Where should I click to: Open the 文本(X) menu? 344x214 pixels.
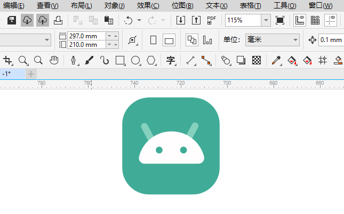217,5
